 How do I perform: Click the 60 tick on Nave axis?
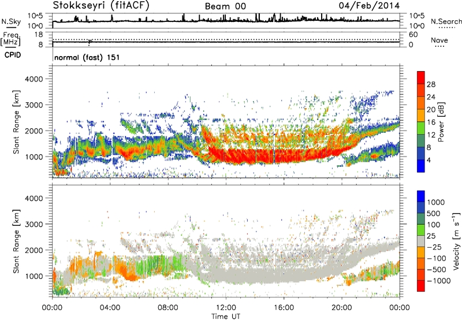413,35
